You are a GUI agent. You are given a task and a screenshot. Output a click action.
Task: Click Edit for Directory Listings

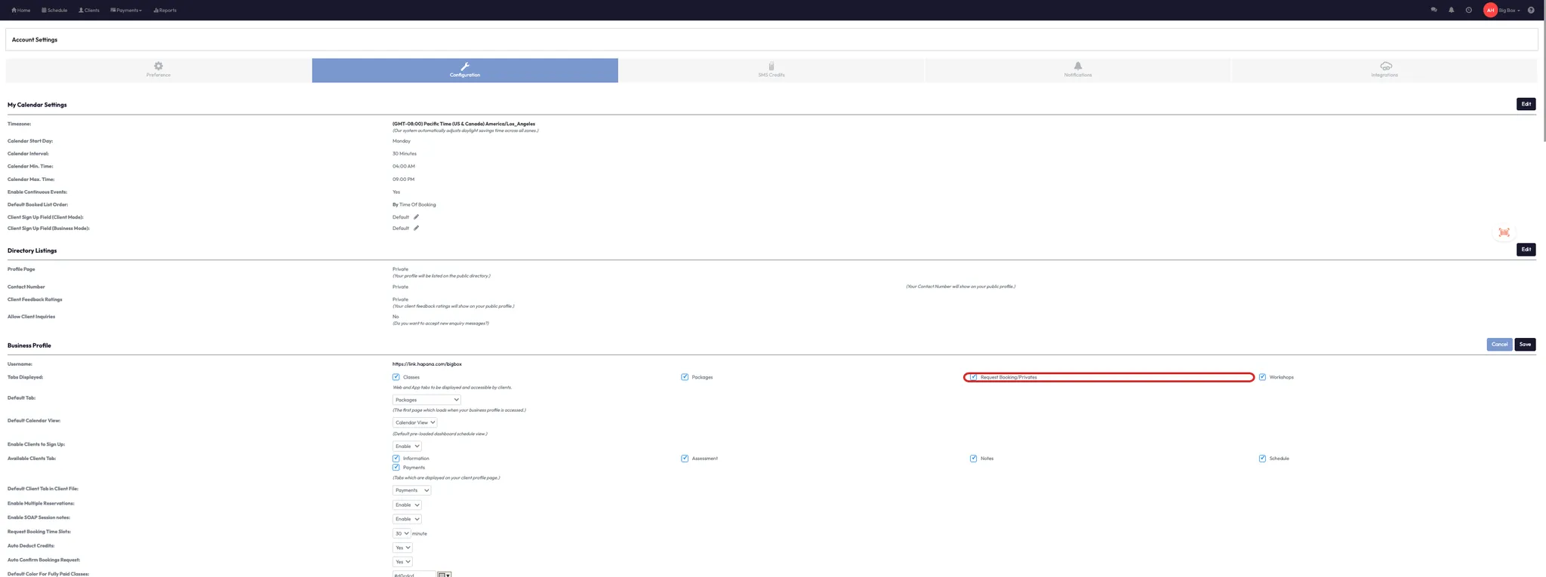pos(1526,250)
